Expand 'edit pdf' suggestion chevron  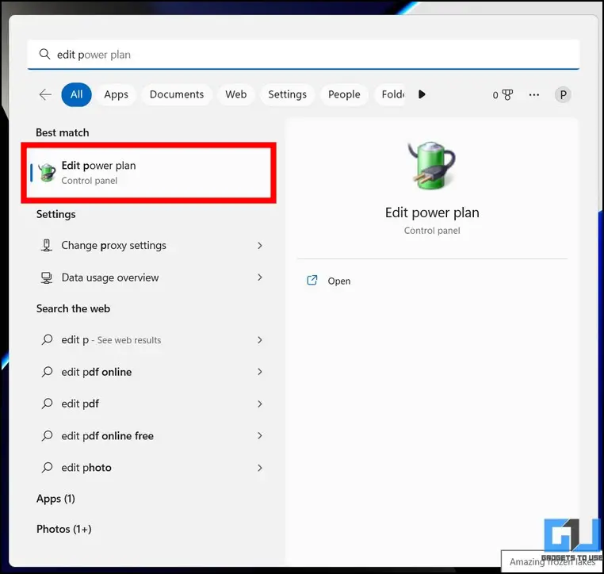pos(260,404)
